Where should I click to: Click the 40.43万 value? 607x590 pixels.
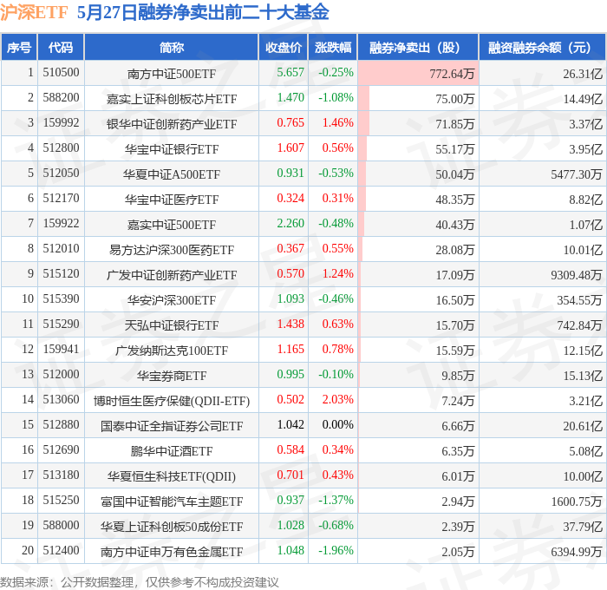[455, 225]
